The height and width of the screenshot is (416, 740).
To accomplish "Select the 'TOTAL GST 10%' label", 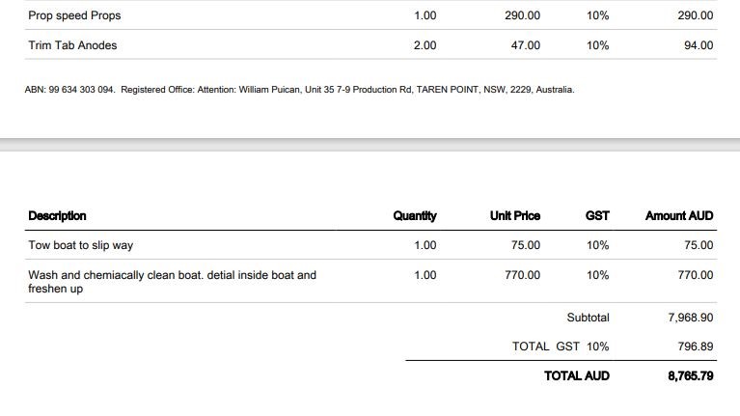I will pos(561,346).
